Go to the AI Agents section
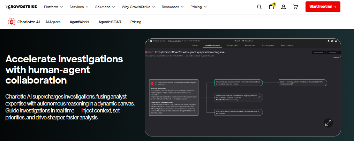Viewport: 354px width, 141px height. point(53,22)
